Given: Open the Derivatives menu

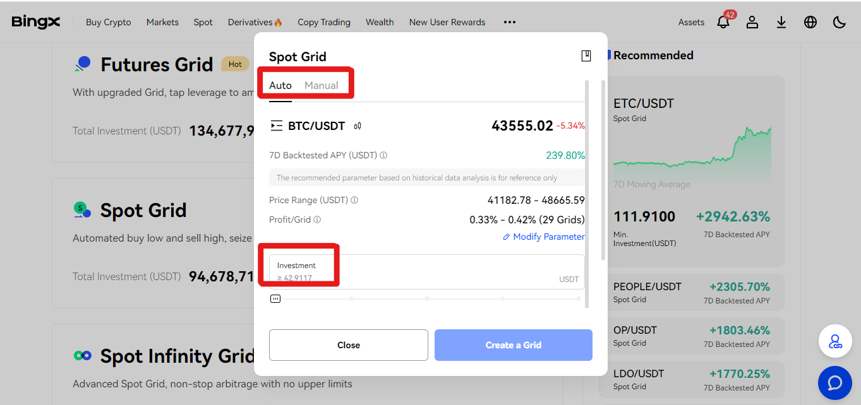Looking at the screenshot, I should coord(255,22).
